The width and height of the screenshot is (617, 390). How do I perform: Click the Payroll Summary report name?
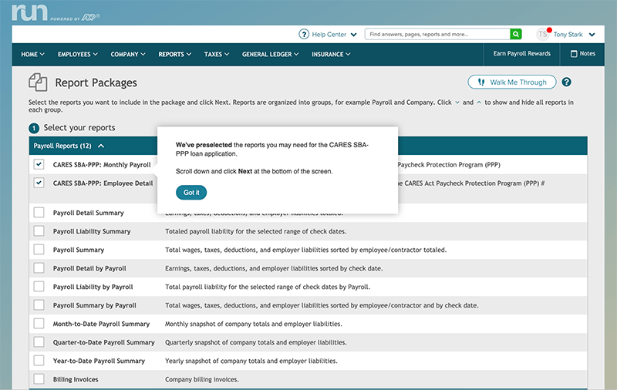(x=79, y=250)
